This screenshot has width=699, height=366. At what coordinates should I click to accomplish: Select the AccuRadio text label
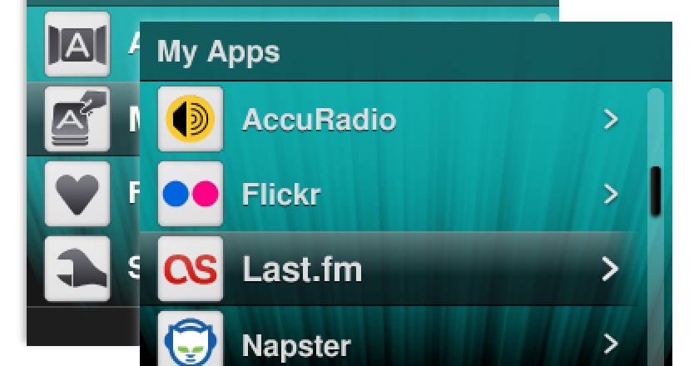(319, 120)
